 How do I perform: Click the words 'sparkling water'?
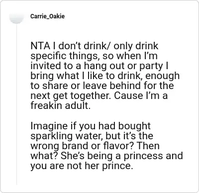67,136
